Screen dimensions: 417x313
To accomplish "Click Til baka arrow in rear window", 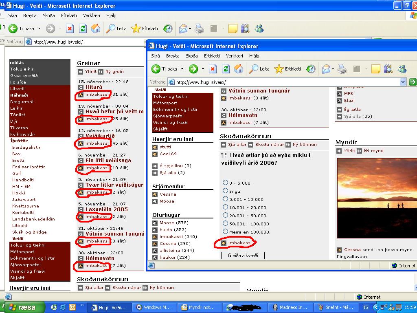I will [x=13, y=29].
